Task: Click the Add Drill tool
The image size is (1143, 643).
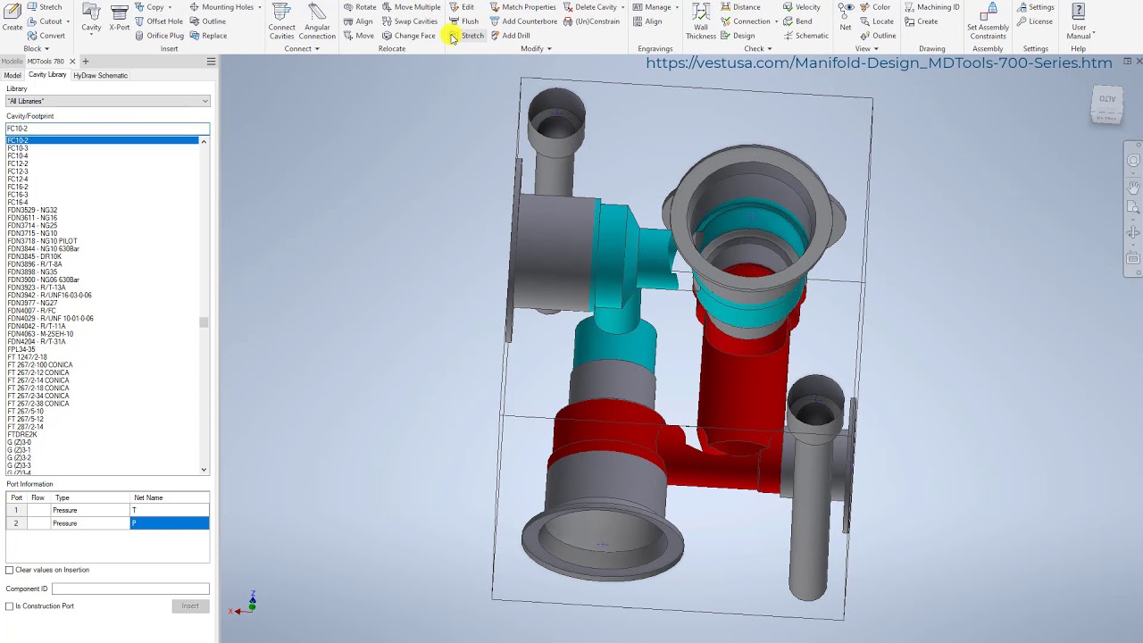Action: (510, 36)
